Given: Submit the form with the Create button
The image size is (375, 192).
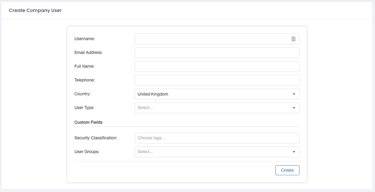Looking at the screenshot, I should [x=287, y=170].
